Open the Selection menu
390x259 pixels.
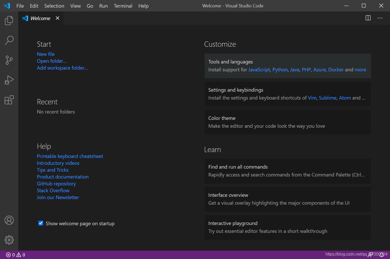coord(54,6)
